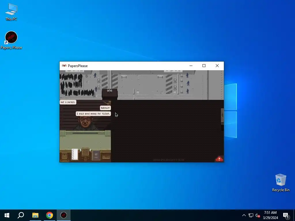Click "I paid good money for ticket." bubble

[93, 114]
